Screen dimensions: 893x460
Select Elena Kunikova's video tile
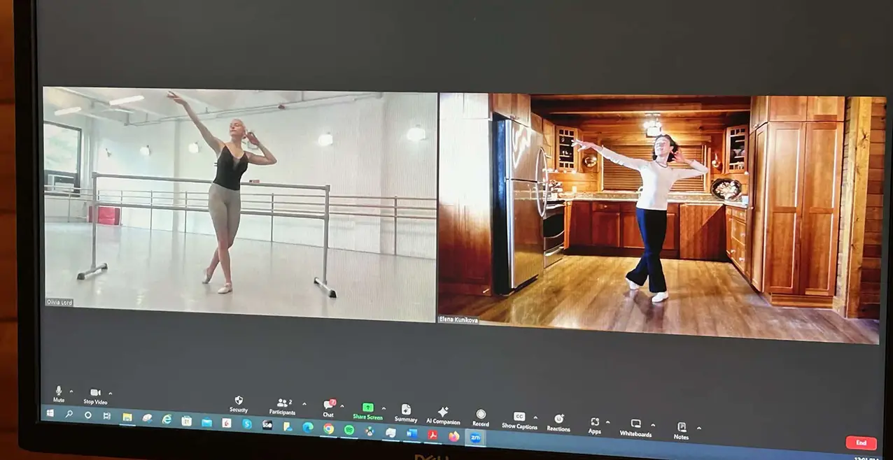[658, 217]
